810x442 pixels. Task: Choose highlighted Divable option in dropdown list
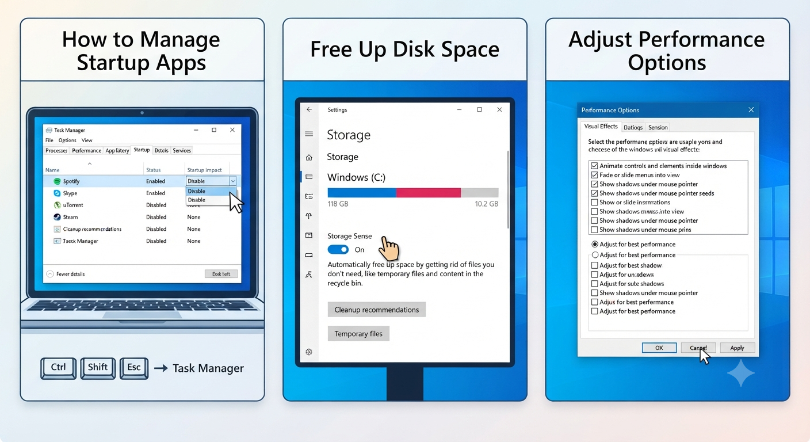[211, 191]
